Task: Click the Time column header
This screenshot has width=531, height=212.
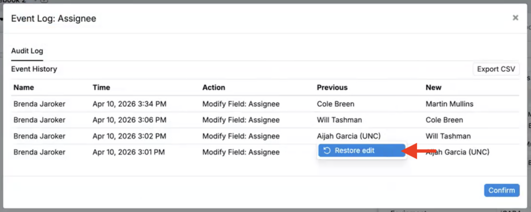Action: pos(101,88)
